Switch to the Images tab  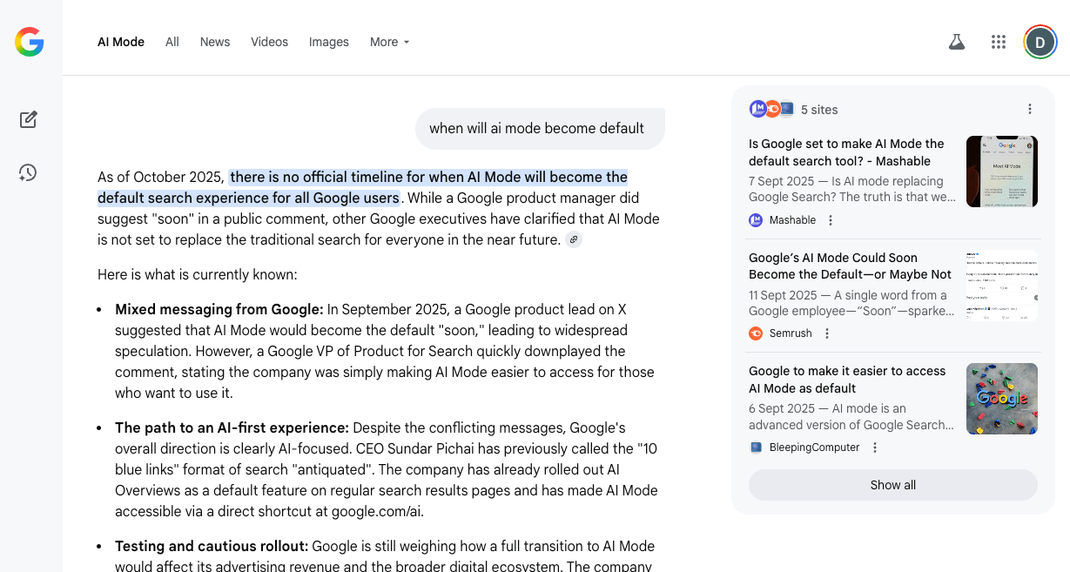coord(329,42)
